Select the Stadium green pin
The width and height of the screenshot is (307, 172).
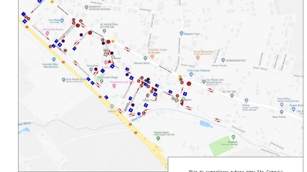click(x=233, y=137)
